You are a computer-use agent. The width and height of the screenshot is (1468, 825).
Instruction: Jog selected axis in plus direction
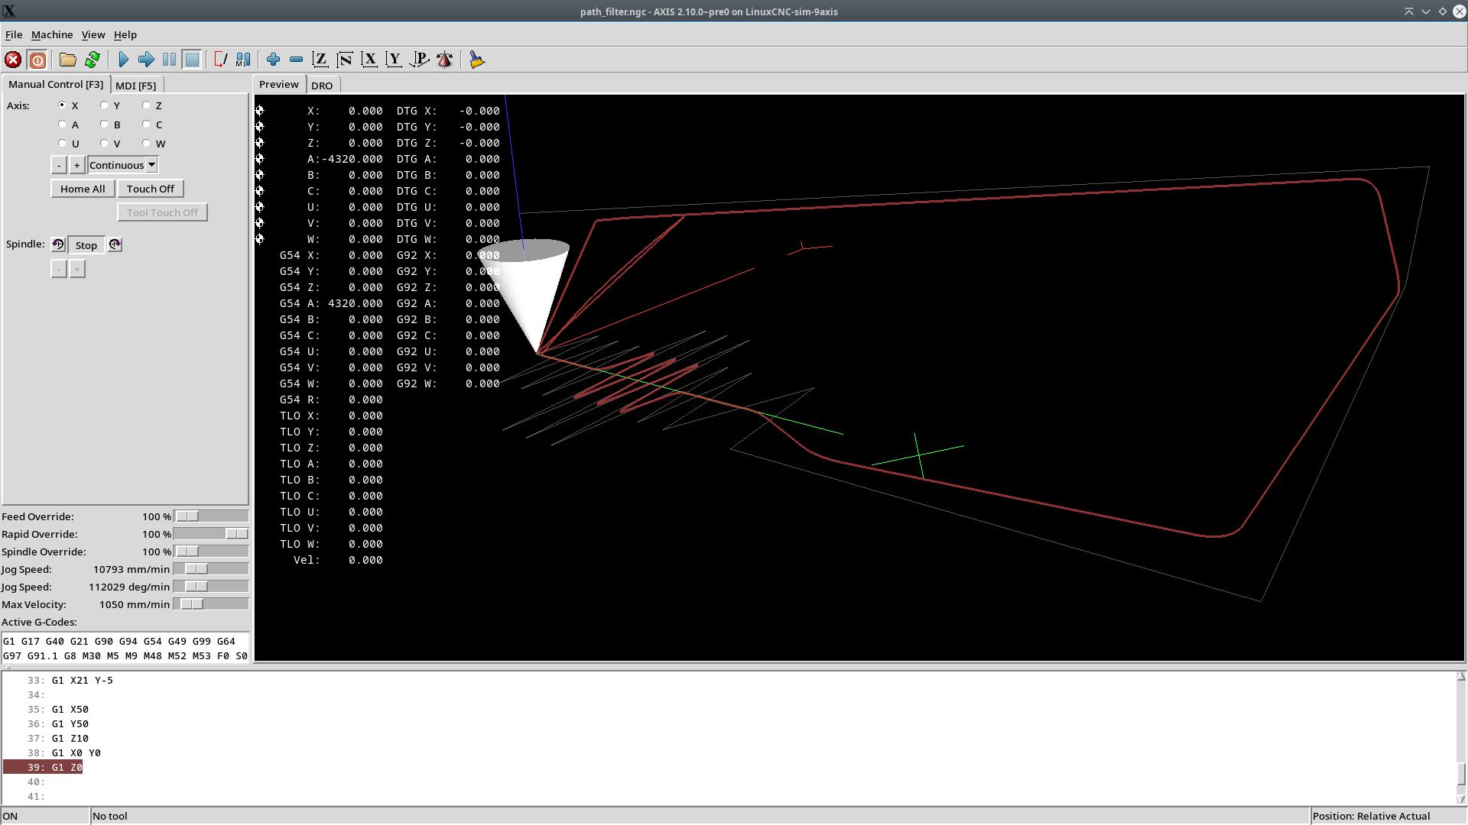pos(76,165)
